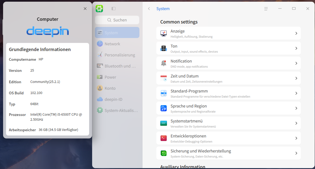This screenshot has height=169, width=315.
Task: Click the Arbeitsspeicher value 36 GB
Action: [58, 130]
